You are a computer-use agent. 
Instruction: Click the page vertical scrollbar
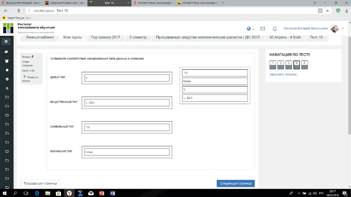coord(349,103)
